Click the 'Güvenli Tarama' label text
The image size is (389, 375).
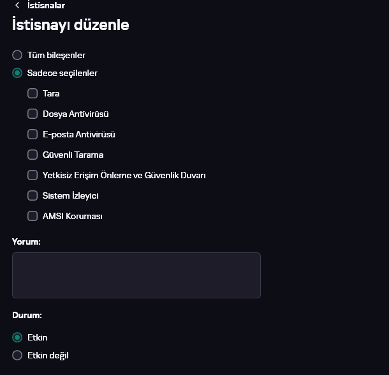[73, 155]
